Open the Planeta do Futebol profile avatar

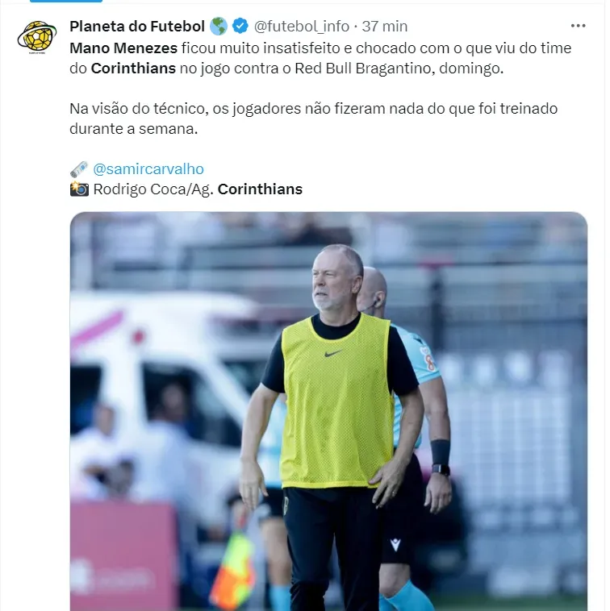[37, 37]
